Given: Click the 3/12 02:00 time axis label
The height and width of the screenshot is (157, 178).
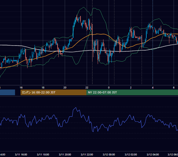Looking at the screenshot, I should pos(131,154).
